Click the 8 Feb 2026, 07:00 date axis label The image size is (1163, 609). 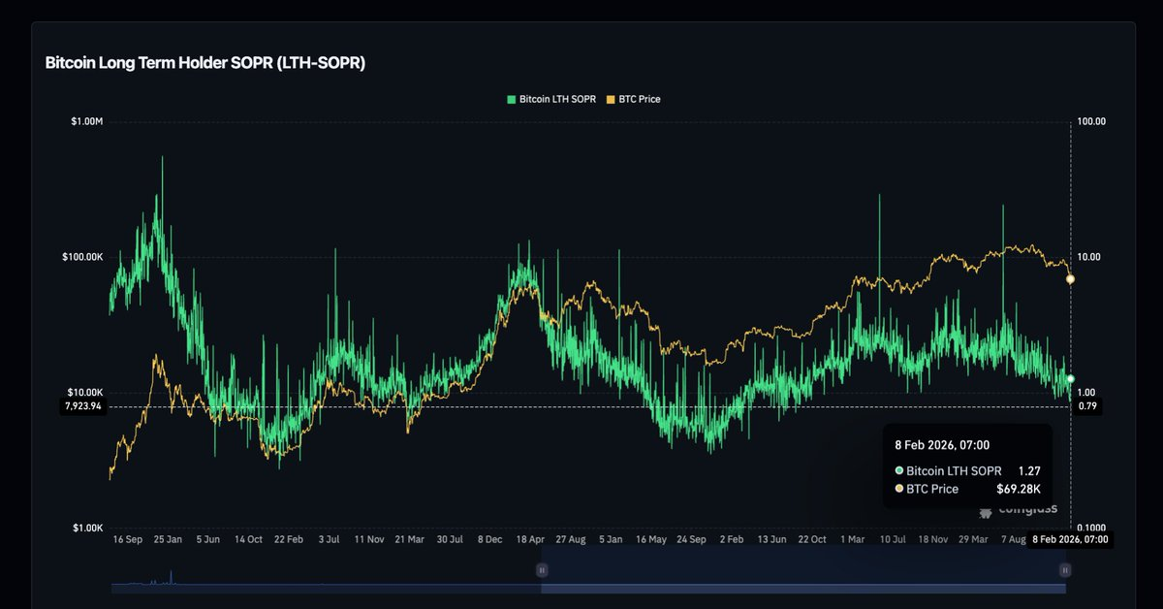(1070, 539)
